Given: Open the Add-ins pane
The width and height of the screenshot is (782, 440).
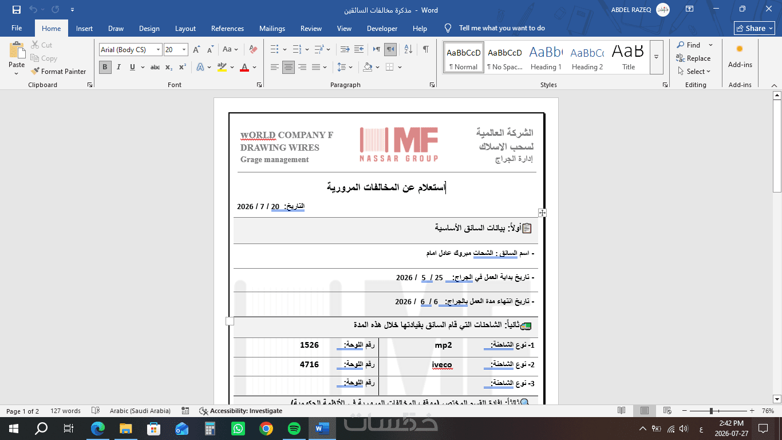Looking at the screenshot, I should pyautogui.click(x=740, y=57).
